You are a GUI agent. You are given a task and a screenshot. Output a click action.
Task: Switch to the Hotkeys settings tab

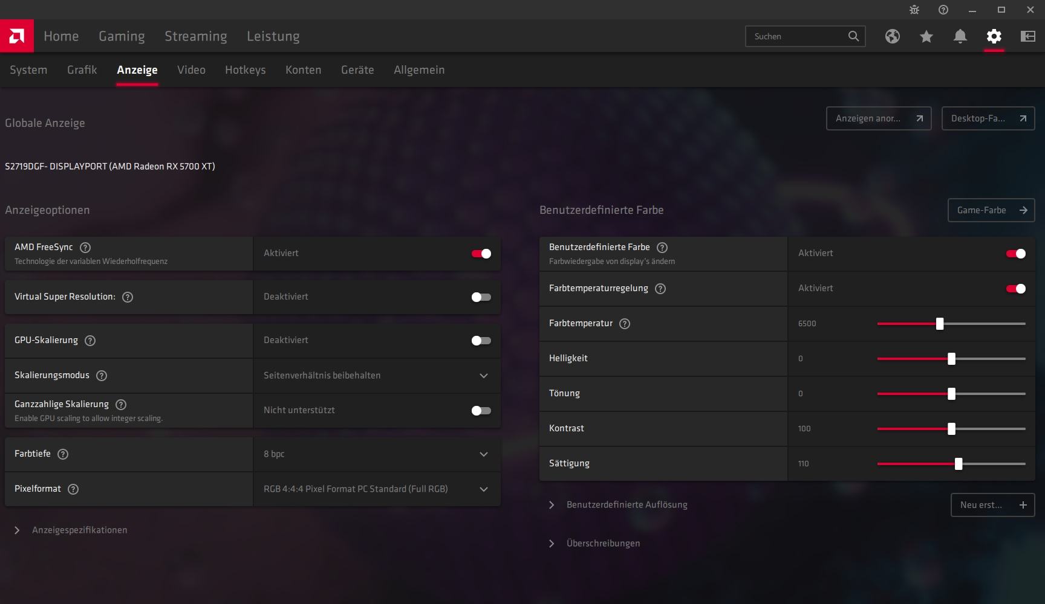246,70
